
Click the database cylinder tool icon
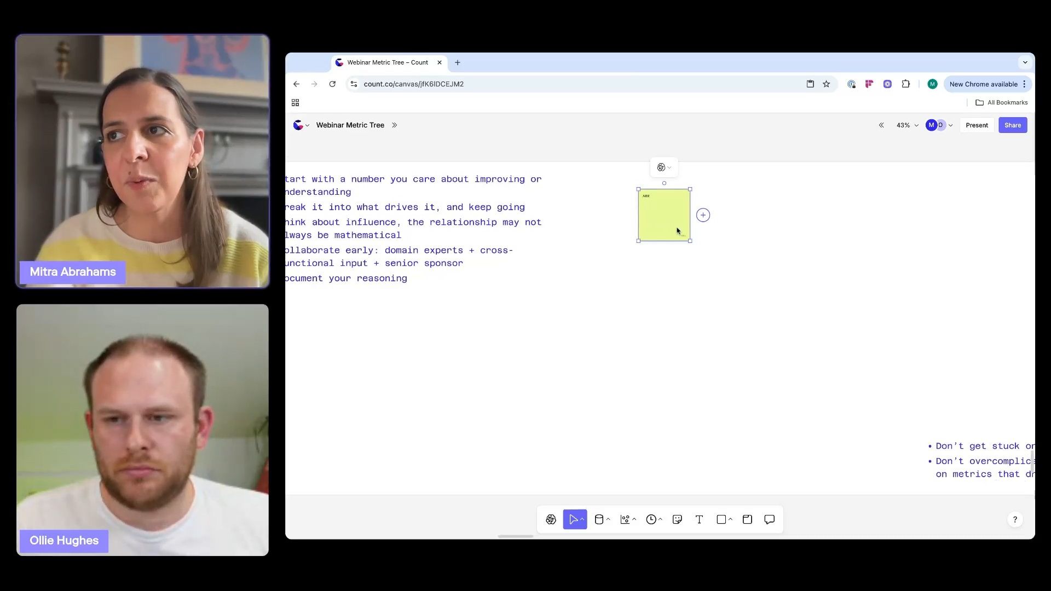pos(599,520)
